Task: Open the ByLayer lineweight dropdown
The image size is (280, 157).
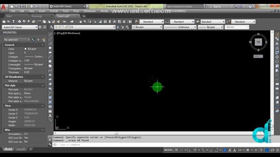Action: 222,27
